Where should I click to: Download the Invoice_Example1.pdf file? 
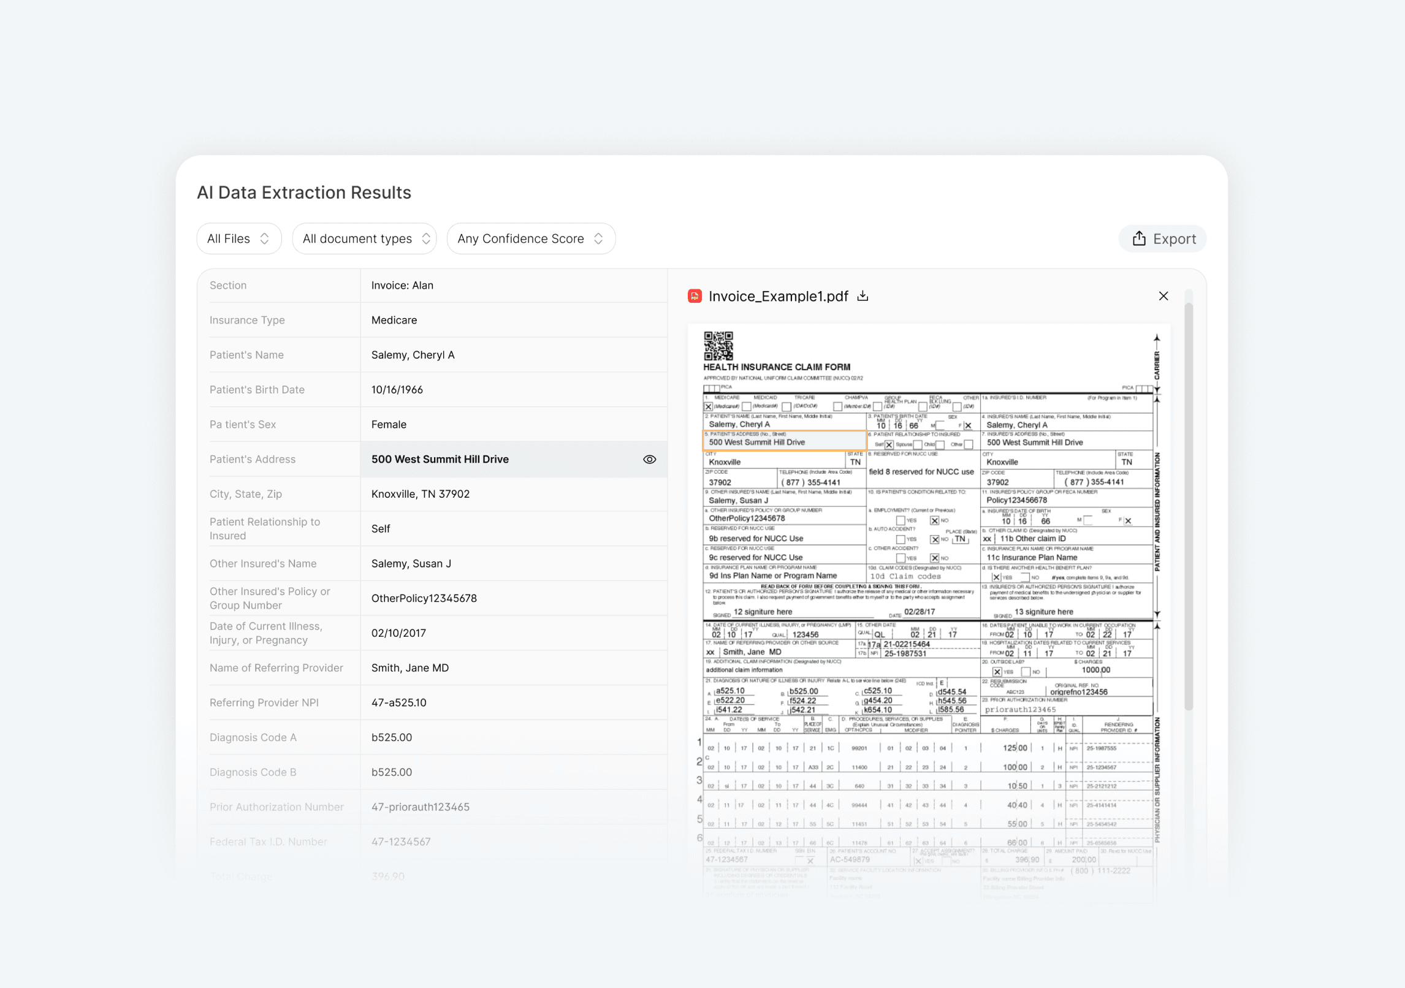point(862,296)
